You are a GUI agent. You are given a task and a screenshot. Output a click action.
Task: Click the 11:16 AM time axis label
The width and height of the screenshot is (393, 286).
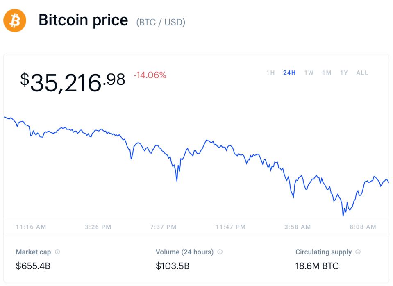coord(31,227)
